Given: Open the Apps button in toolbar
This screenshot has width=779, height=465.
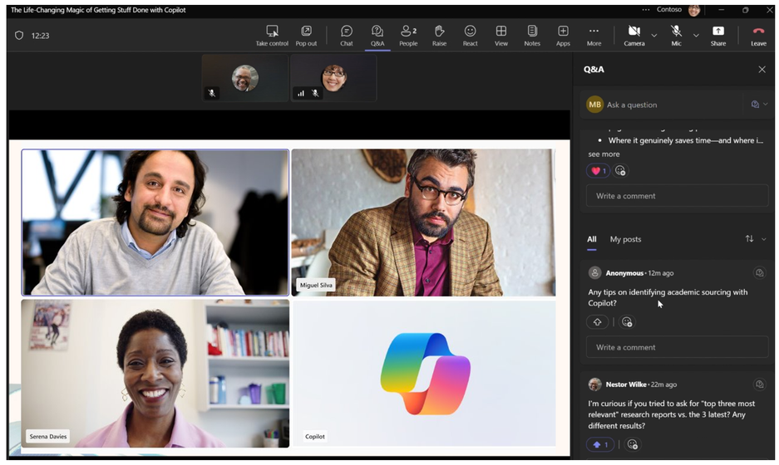Looking at the screenshot, I should click(563, 36).
